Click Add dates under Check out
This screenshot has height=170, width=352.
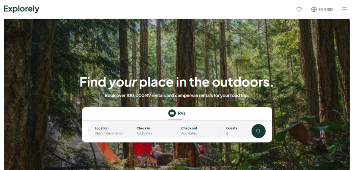click(189, 133)
